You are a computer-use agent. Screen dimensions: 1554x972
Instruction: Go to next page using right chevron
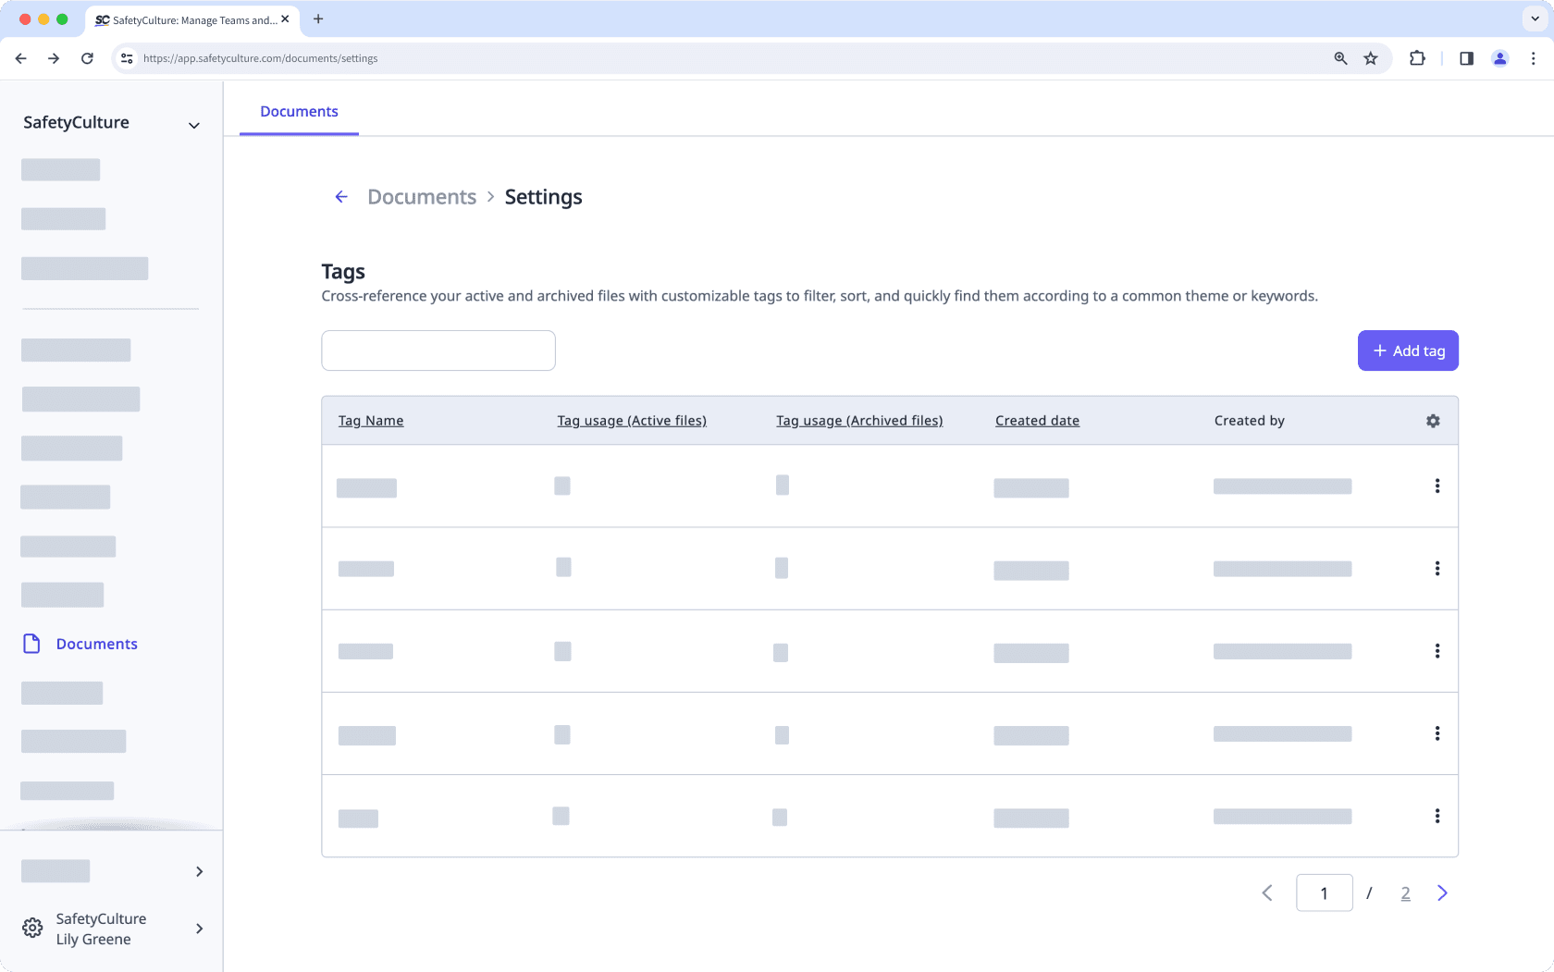coord(1442,893)
